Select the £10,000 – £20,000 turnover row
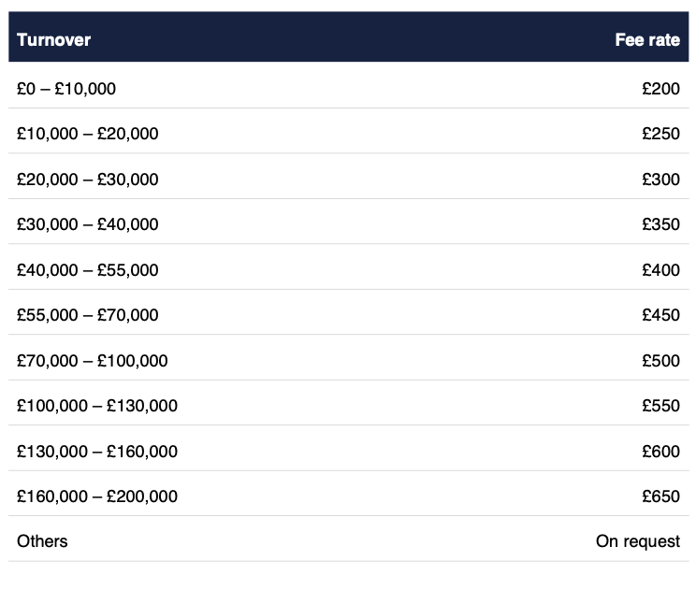 click(x=88, y=134)
